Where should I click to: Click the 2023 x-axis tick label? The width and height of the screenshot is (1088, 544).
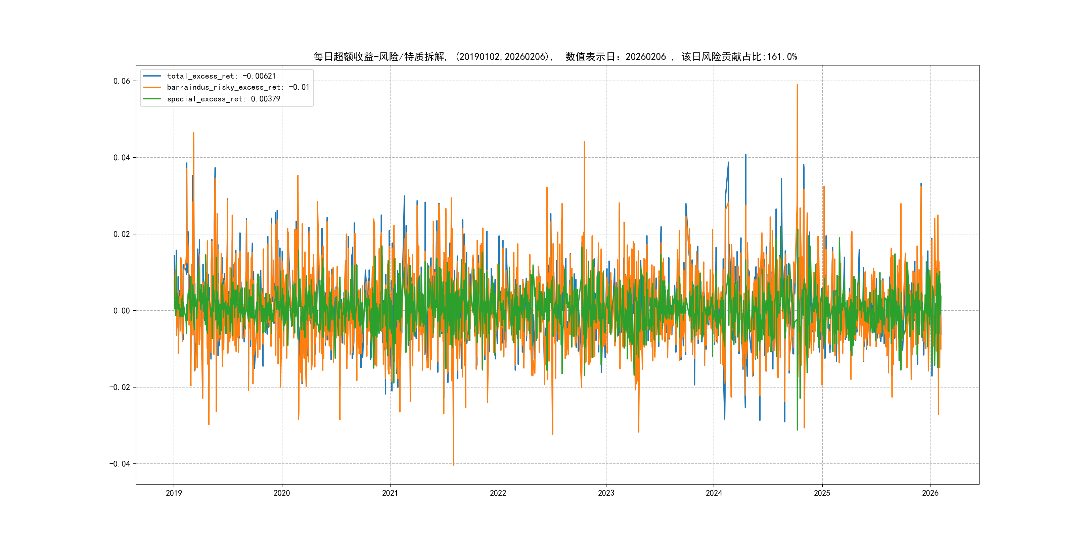[x=606, y=493]
